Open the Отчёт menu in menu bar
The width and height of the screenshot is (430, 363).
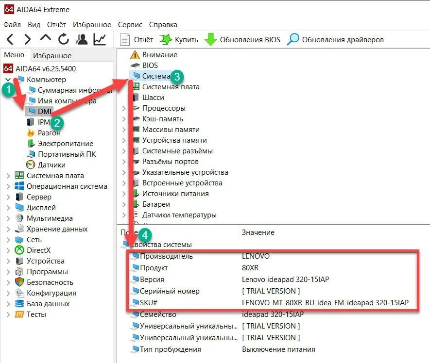(56, 25)
